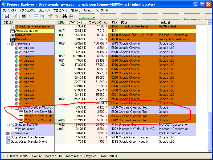Image resolution: width=213 pixels, height=160 pixels.
Task: Click the DLL/handle view toolbar icon
Action: pyautogui.click(x=42, y=16)
